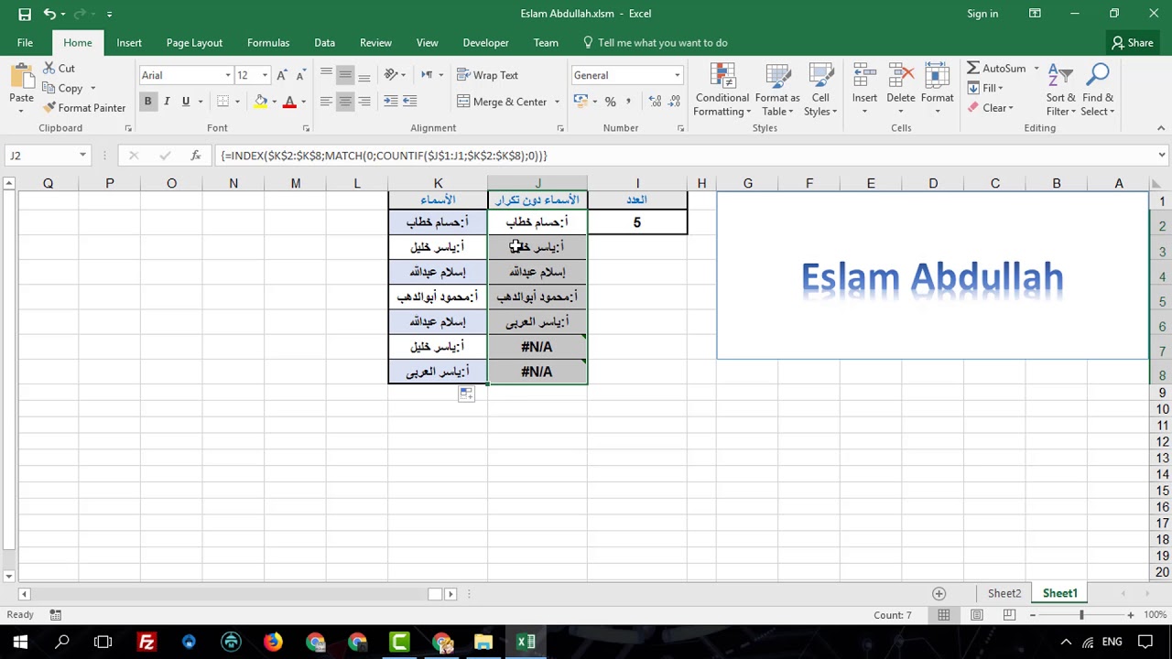Switch to Page Layout view in status bar
The height and width of the screenshot is (659, 1172).
(977, 615)
